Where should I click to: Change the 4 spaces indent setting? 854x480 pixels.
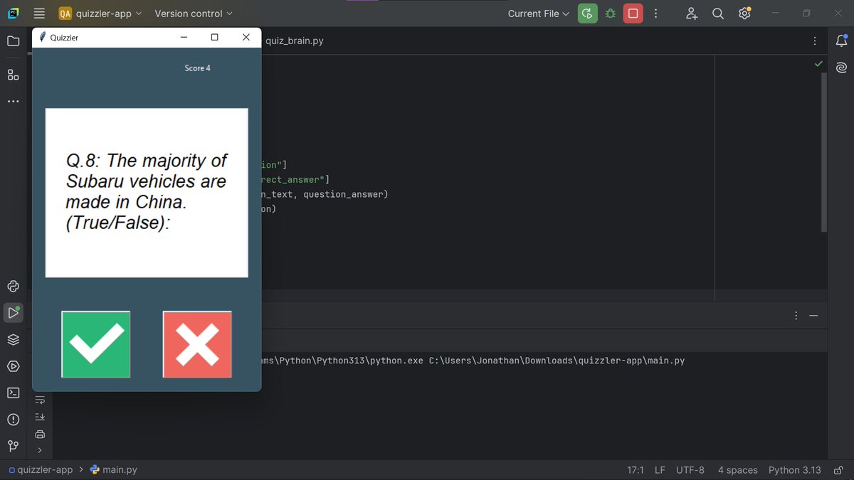coord(737,470)
